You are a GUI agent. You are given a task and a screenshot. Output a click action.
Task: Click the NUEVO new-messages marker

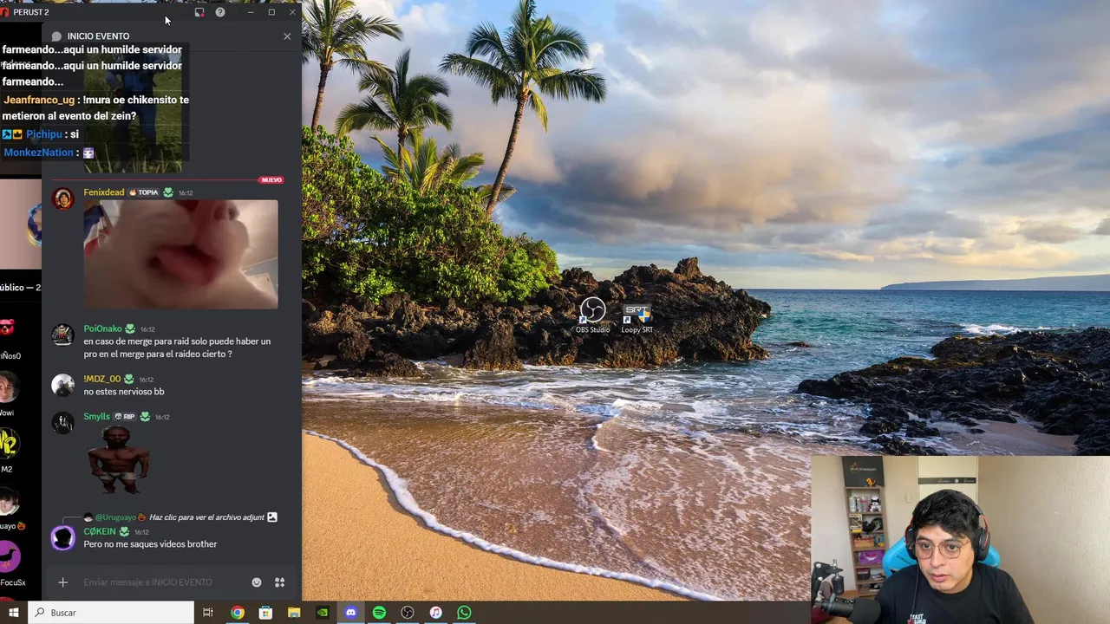[271, 180]
